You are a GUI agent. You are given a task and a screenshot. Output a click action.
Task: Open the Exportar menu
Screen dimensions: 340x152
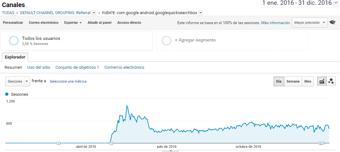pyautogui.click(x=73, y=22)
